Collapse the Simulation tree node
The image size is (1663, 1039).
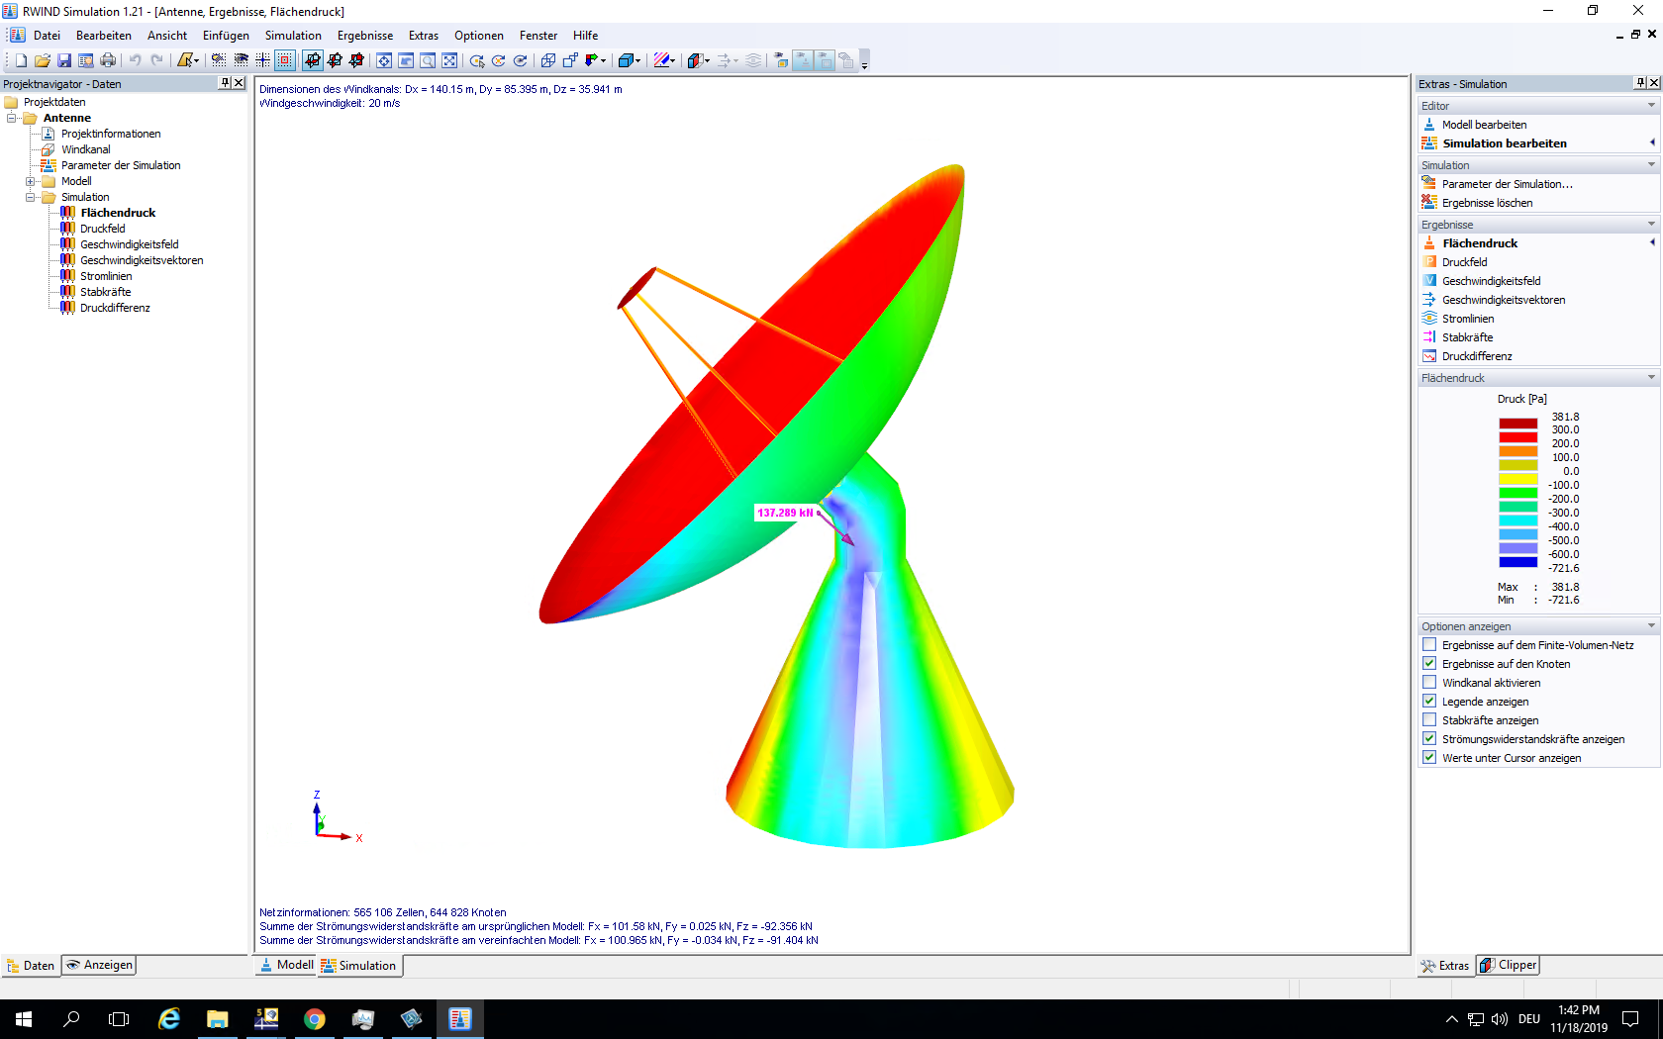(x=30, y=197)
